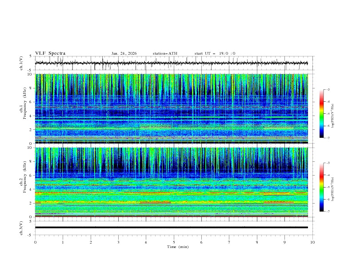Screen dimensions: 352x272
Task: Click the ch.1(V) waveform trace panel
Action: tap(173, 63)
